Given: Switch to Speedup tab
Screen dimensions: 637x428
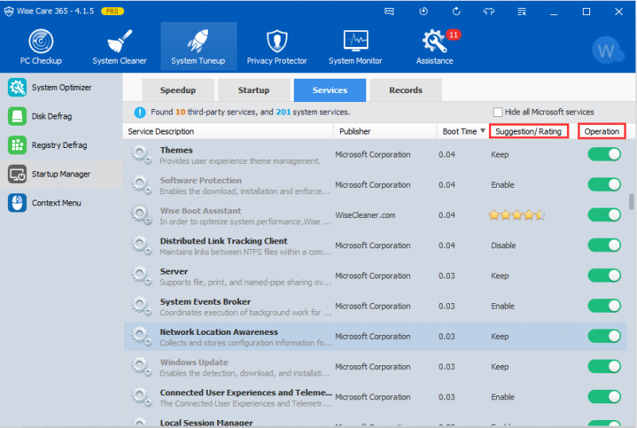Looking at the screenshot, I should point(178,90).
